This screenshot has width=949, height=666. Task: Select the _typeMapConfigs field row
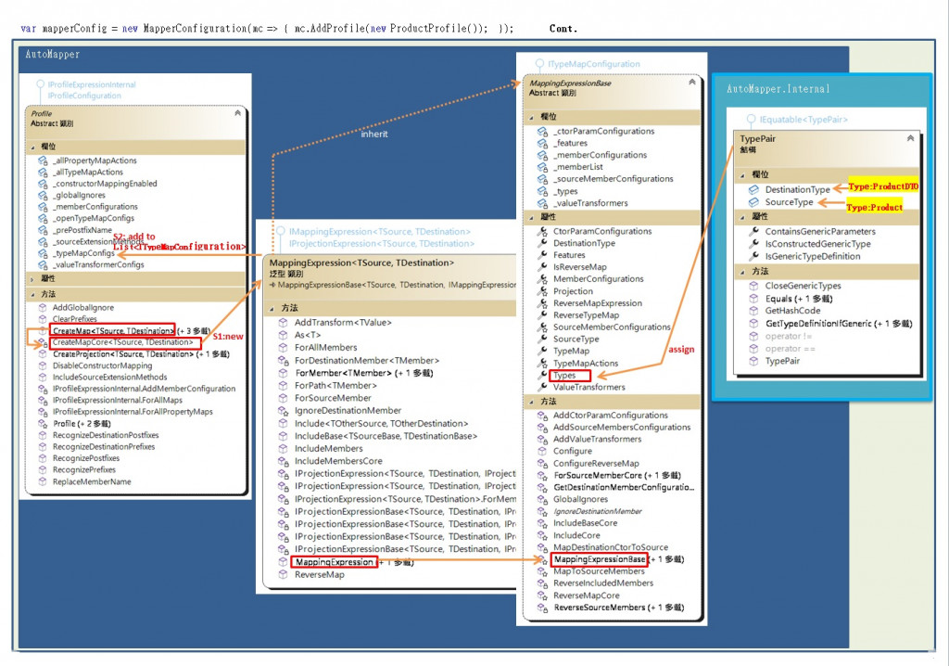[83, 253]
